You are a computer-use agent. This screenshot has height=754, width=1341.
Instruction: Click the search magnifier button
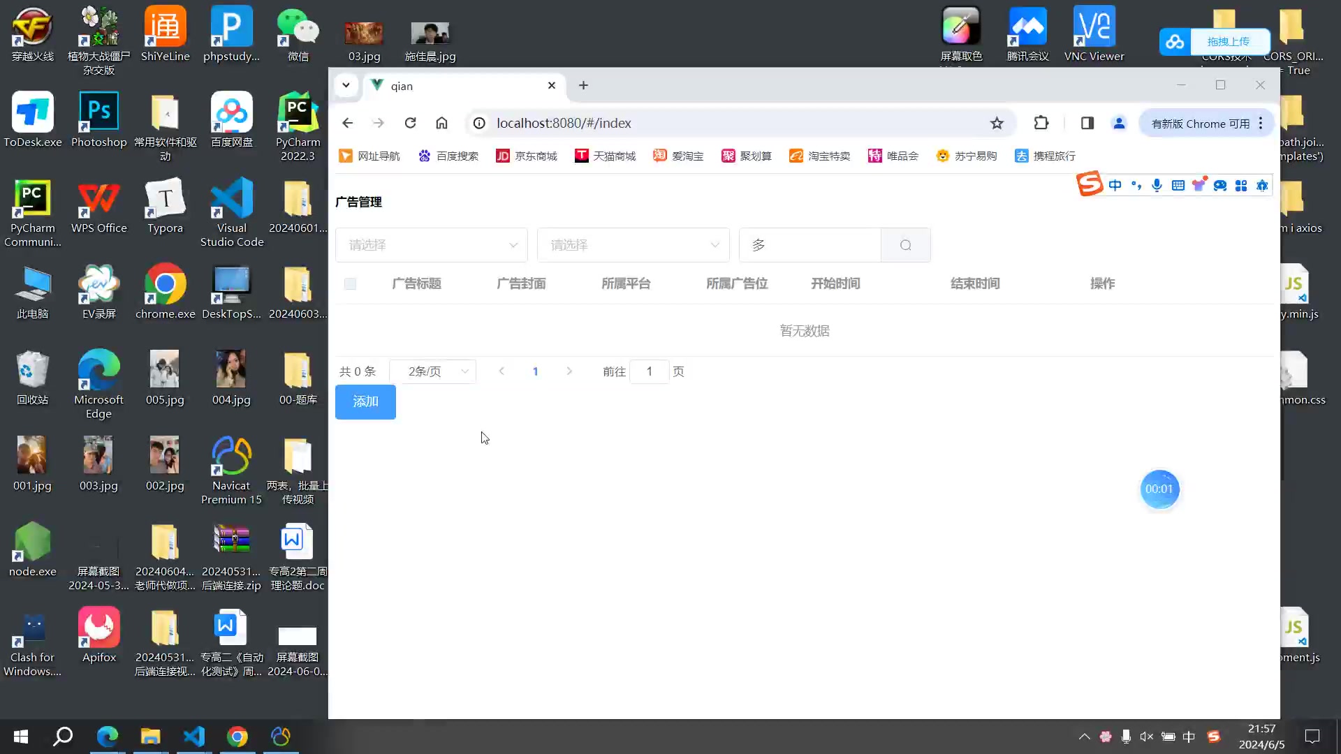point(905,245)
